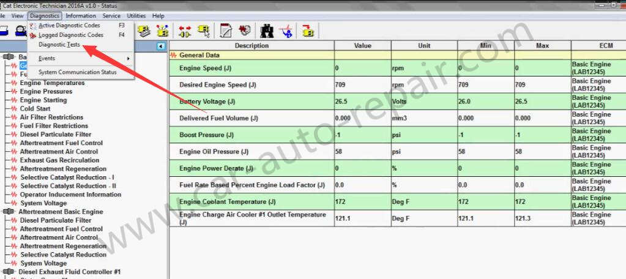Select Fuel Rate Based Percent Engine Load Factor
This screenshot has width=626, height=279.
(x=398, y=185)
